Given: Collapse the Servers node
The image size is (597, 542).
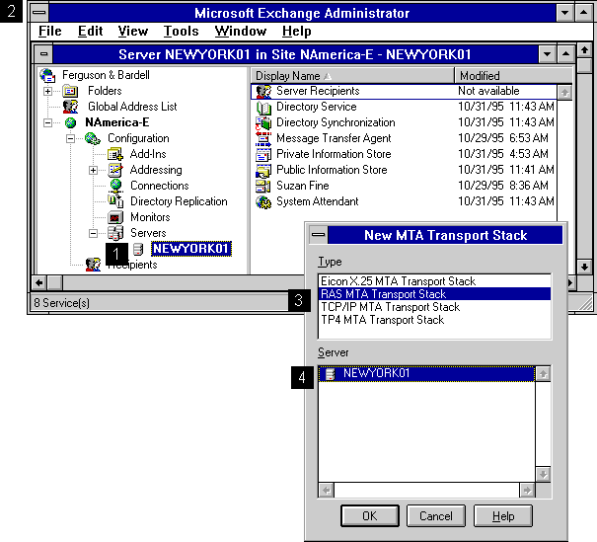Looking at the screenshot, I should tap(93, 233).
